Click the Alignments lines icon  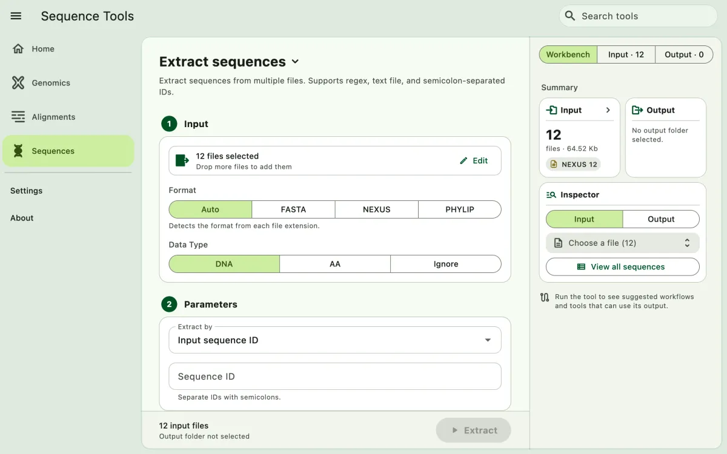(x=18, y=117)
